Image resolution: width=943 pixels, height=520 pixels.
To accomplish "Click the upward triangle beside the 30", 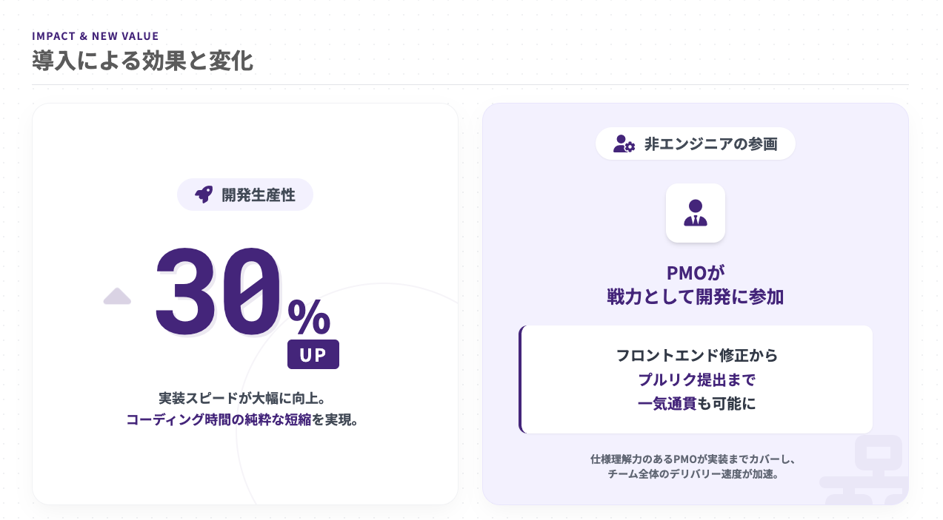I will [117, 297].
